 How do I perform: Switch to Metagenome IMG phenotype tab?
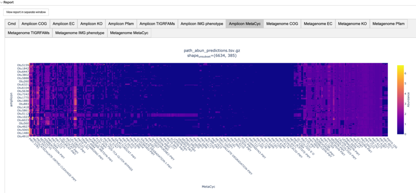pos(80,33)
